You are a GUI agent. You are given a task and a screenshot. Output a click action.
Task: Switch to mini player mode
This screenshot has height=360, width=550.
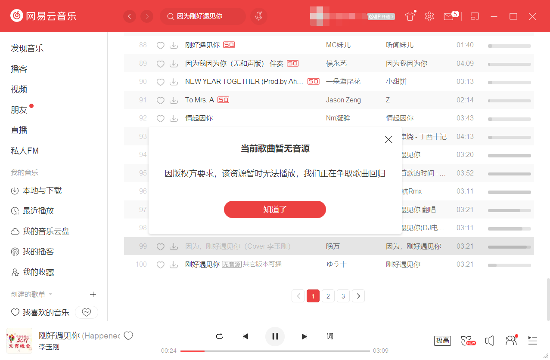(x=475, y=16)
